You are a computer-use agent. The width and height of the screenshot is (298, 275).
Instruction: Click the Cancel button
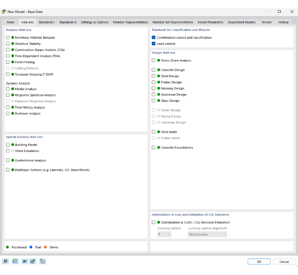(x=284, y=262)
